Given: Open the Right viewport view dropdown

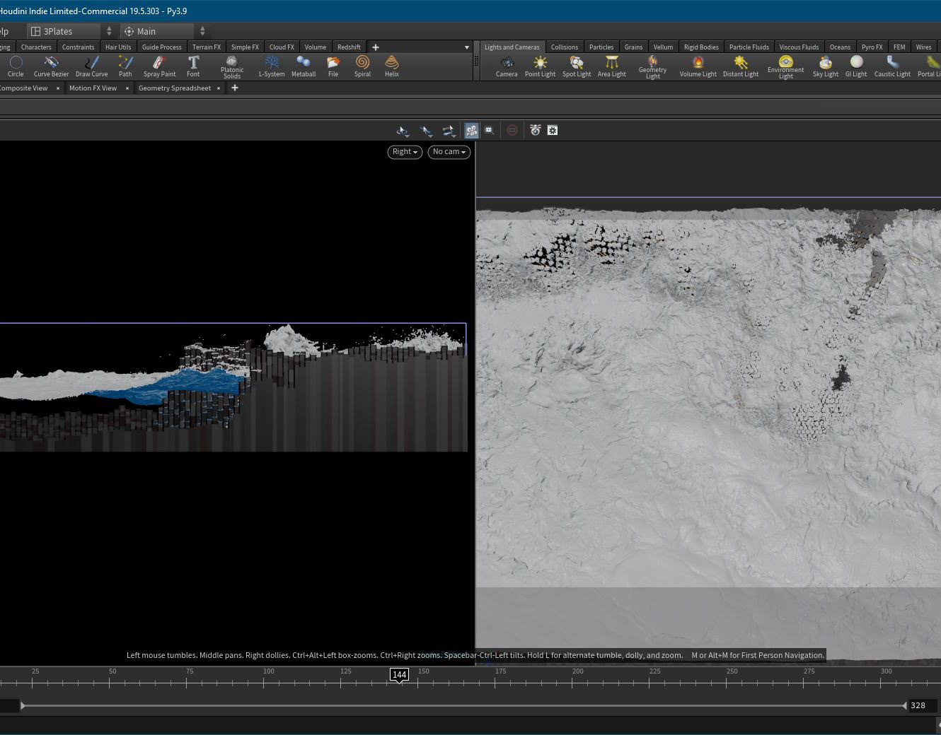Looking at the screenshot, I should 405,152.
